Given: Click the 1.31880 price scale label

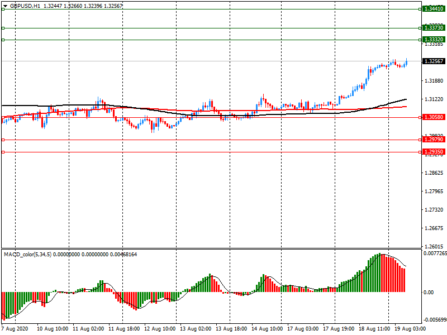Looking at the screenshot, I should point(434,81).
